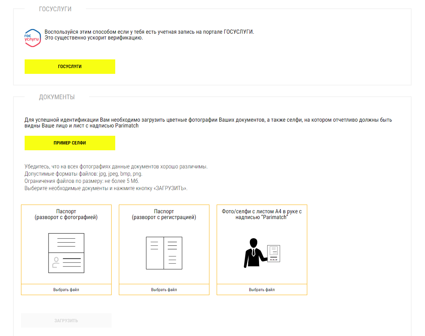
Task: Select the "Паспорт (разворот с фотографией)" card title
Action: [x=66, y=214]
